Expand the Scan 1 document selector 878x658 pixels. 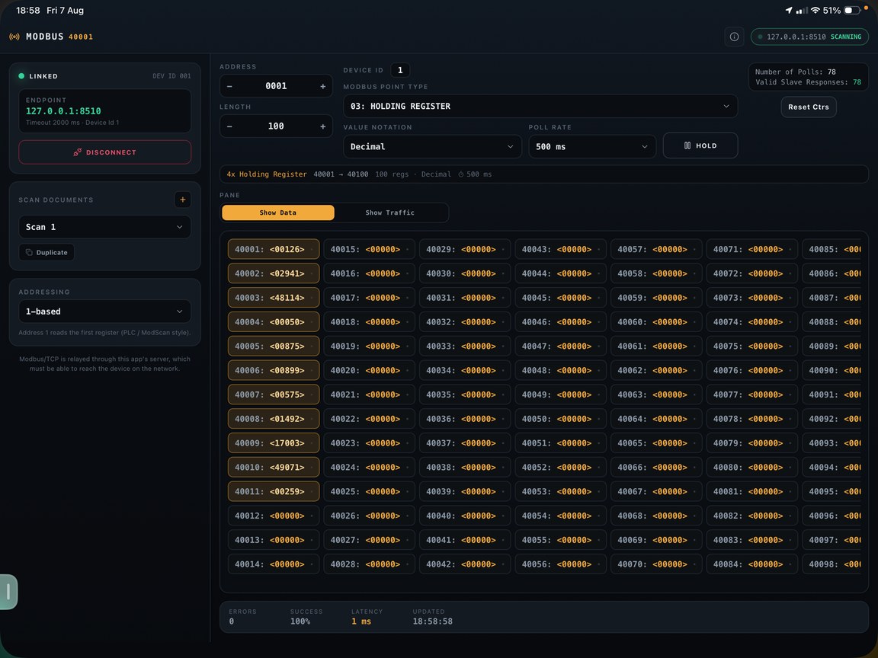[x=104, y=227]
